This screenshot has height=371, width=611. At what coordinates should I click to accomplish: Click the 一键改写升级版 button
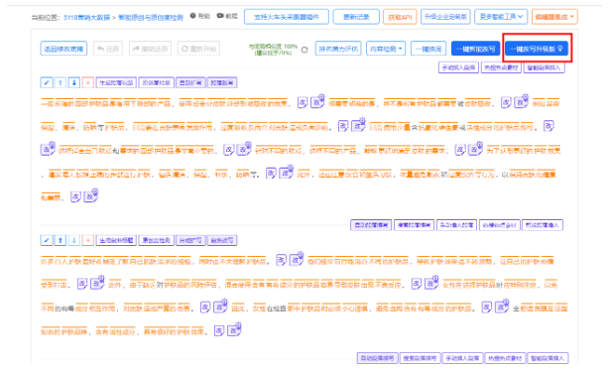[537, 49]
